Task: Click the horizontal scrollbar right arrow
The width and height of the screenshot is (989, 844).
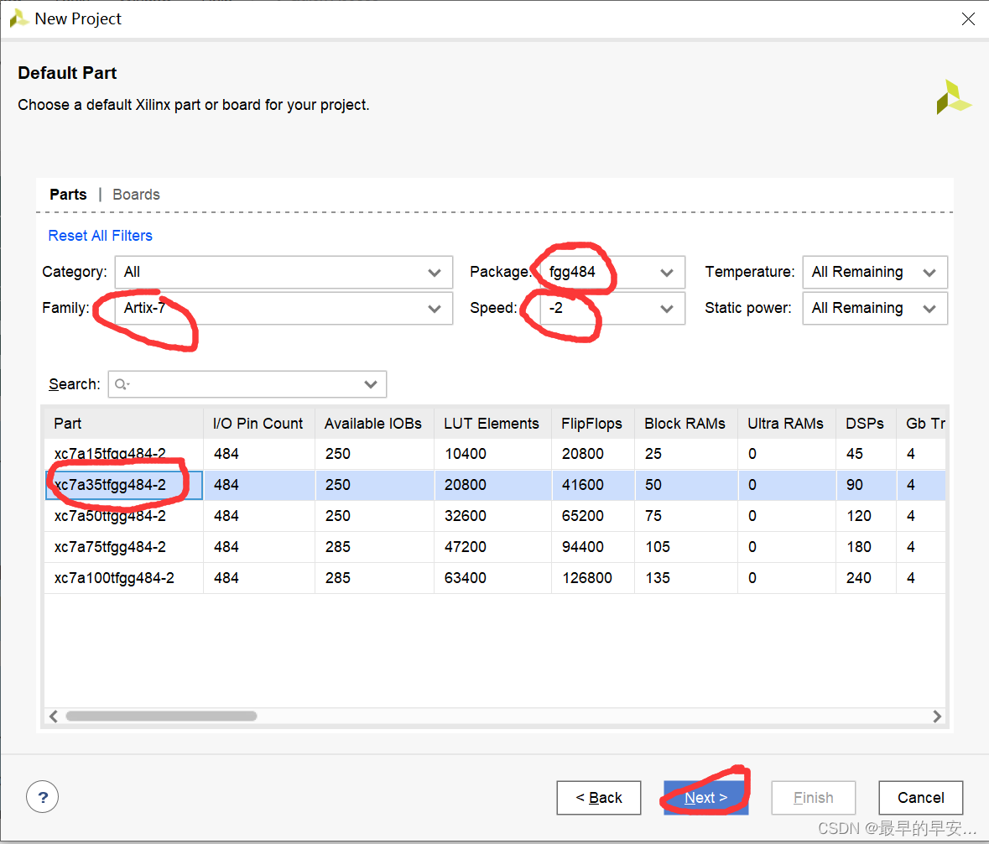Action: pyautogui.click(x=937, y=716)
